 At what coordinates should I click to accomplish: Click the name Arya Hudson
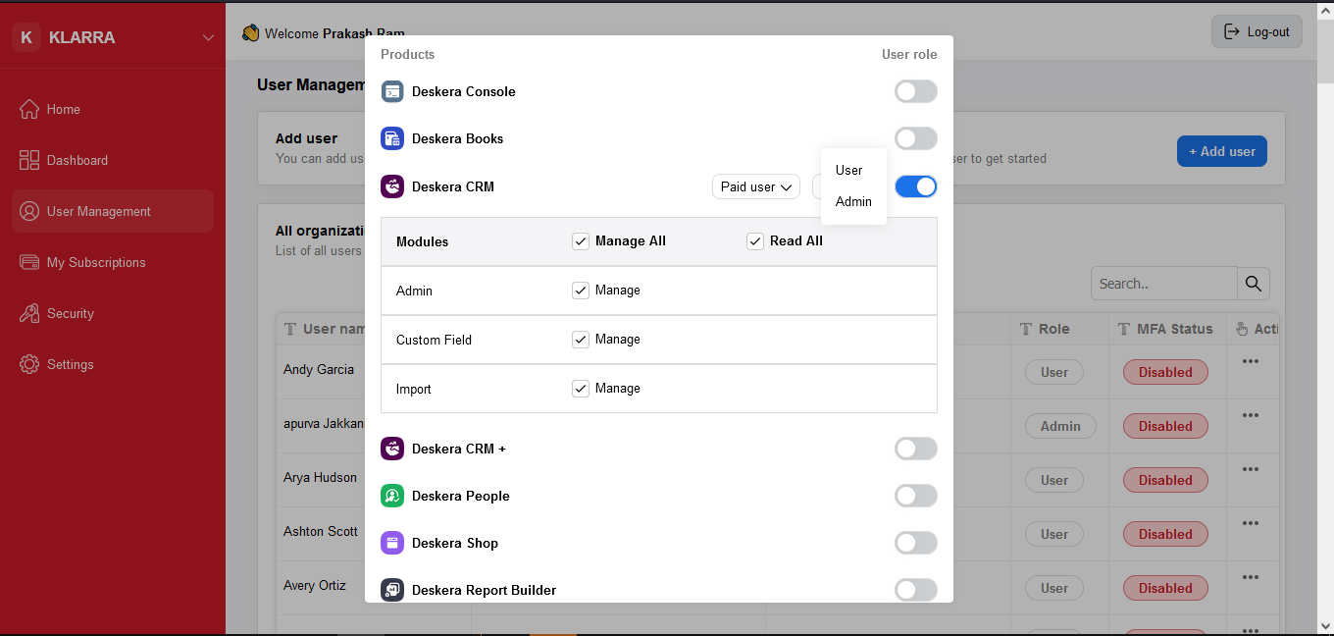[321, 478]
